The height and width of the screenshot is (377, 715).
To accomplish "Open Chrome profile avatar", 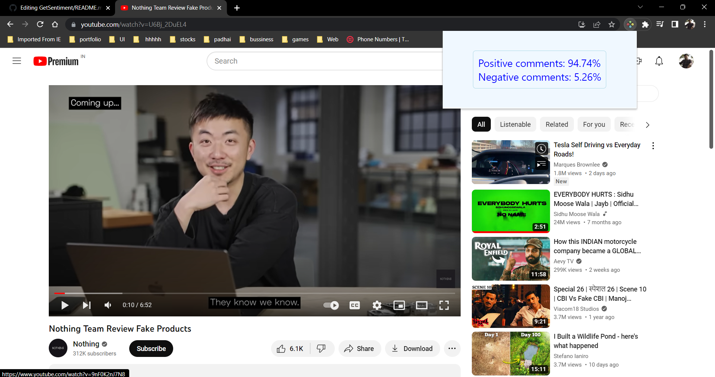I will 690,25.
